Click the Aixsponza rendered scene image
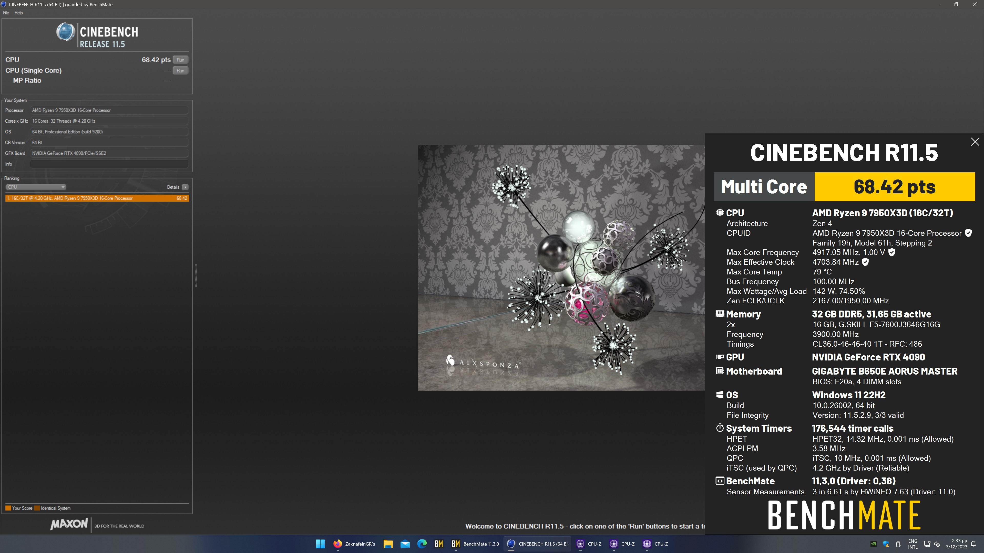 pyautogui.click(x=561, y=268)
